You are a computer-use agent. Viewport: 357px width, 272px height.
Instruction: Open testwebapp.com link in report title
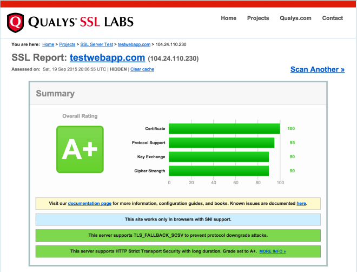[x=107, y=57]
